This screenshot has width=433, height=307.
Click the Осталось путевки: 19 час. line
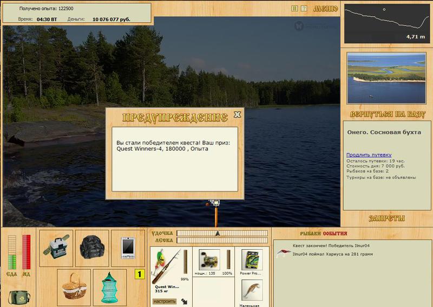(x=375, y=161)
